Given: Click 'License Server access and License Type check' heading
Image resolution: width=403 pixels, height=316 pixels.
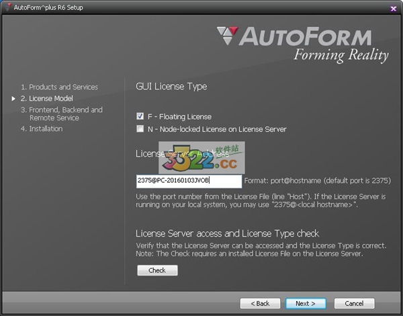Looking at the screenshot, I should pos(228,233).
